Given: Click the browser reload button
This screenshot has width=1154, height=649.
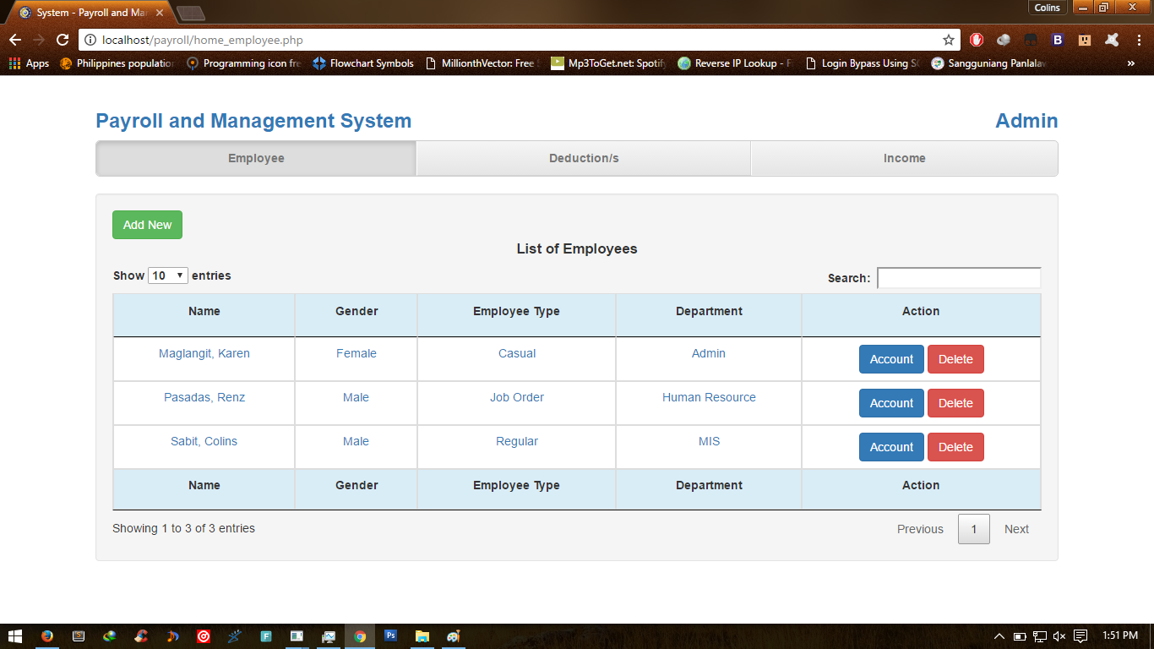Looking at the screenshot, I should pos(60,39).
